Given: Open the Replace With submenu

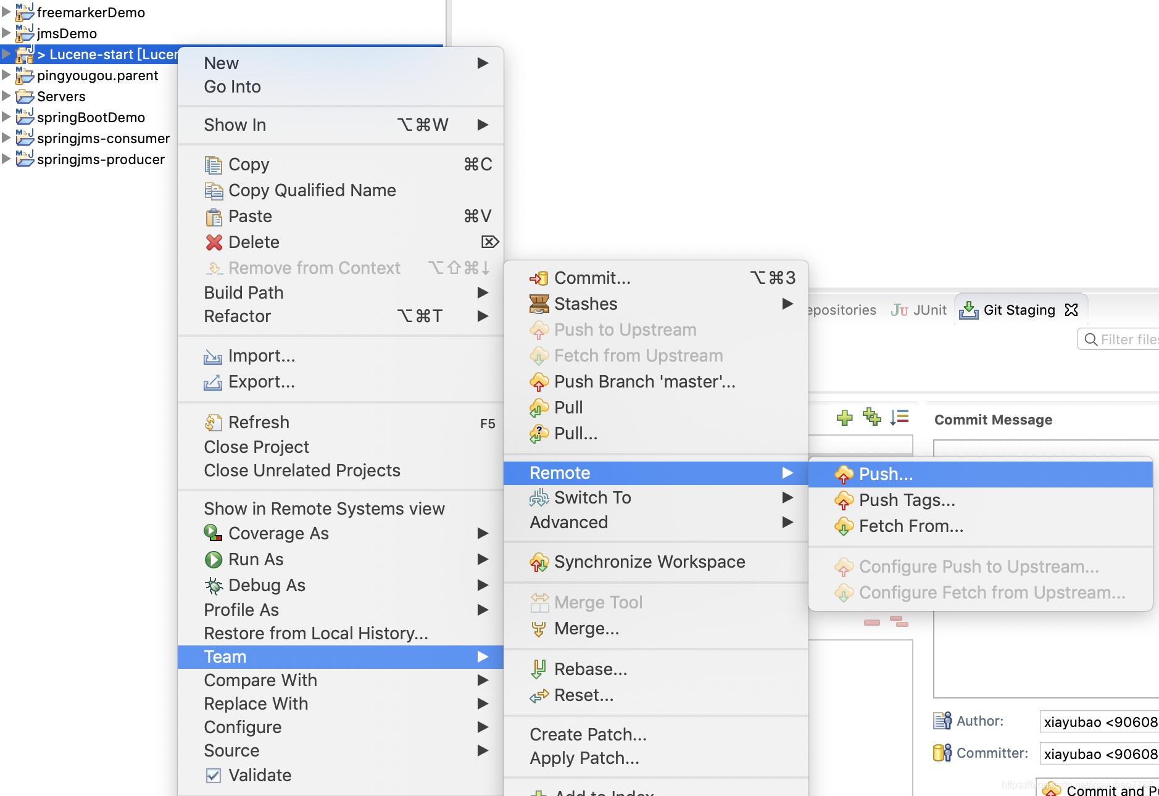Looking at the screenshot, I should coord(341,704).
